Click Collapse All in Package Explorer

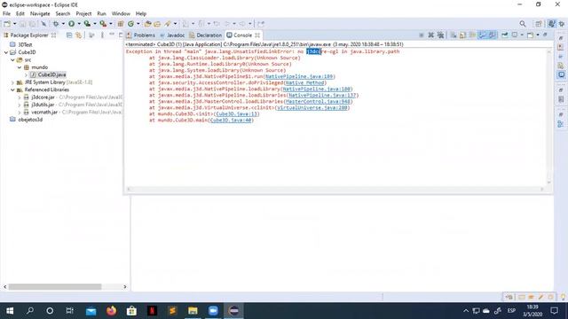(x=69, y=35)
